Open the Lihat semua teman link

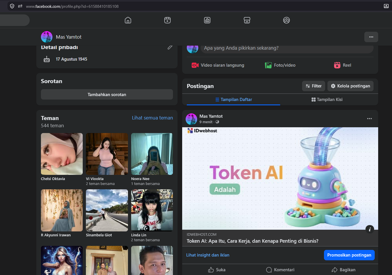point(152,118)
